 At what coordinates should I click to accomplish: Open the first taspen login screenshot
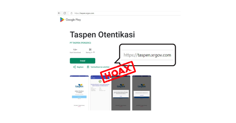click(x=79, y=93)
